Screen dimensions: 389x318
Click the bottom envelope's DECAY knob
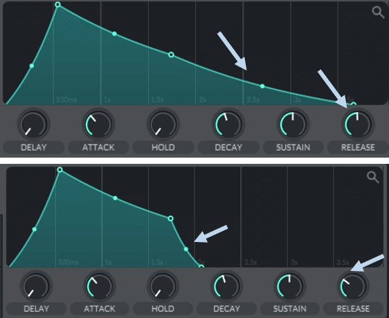226,286
